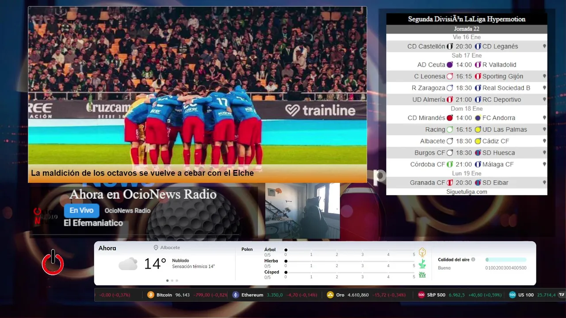Image resolution: width=566 pixels, height=318 pixels.
Task: Select the first weather carousel dot
Action: [167, 280]
